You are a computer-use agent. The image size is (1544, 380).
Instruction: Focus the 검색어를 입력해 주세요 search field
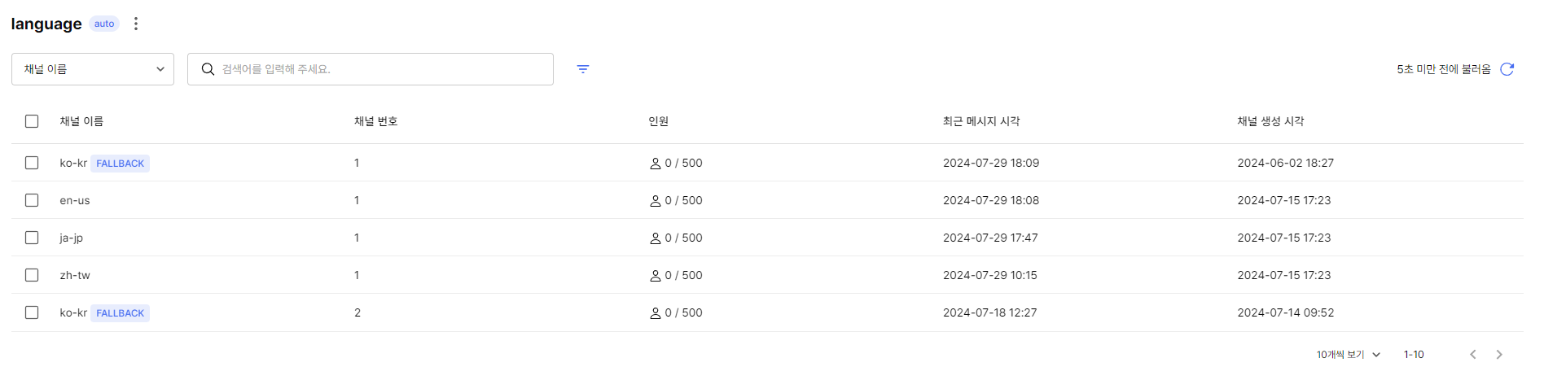pos(371,69)
